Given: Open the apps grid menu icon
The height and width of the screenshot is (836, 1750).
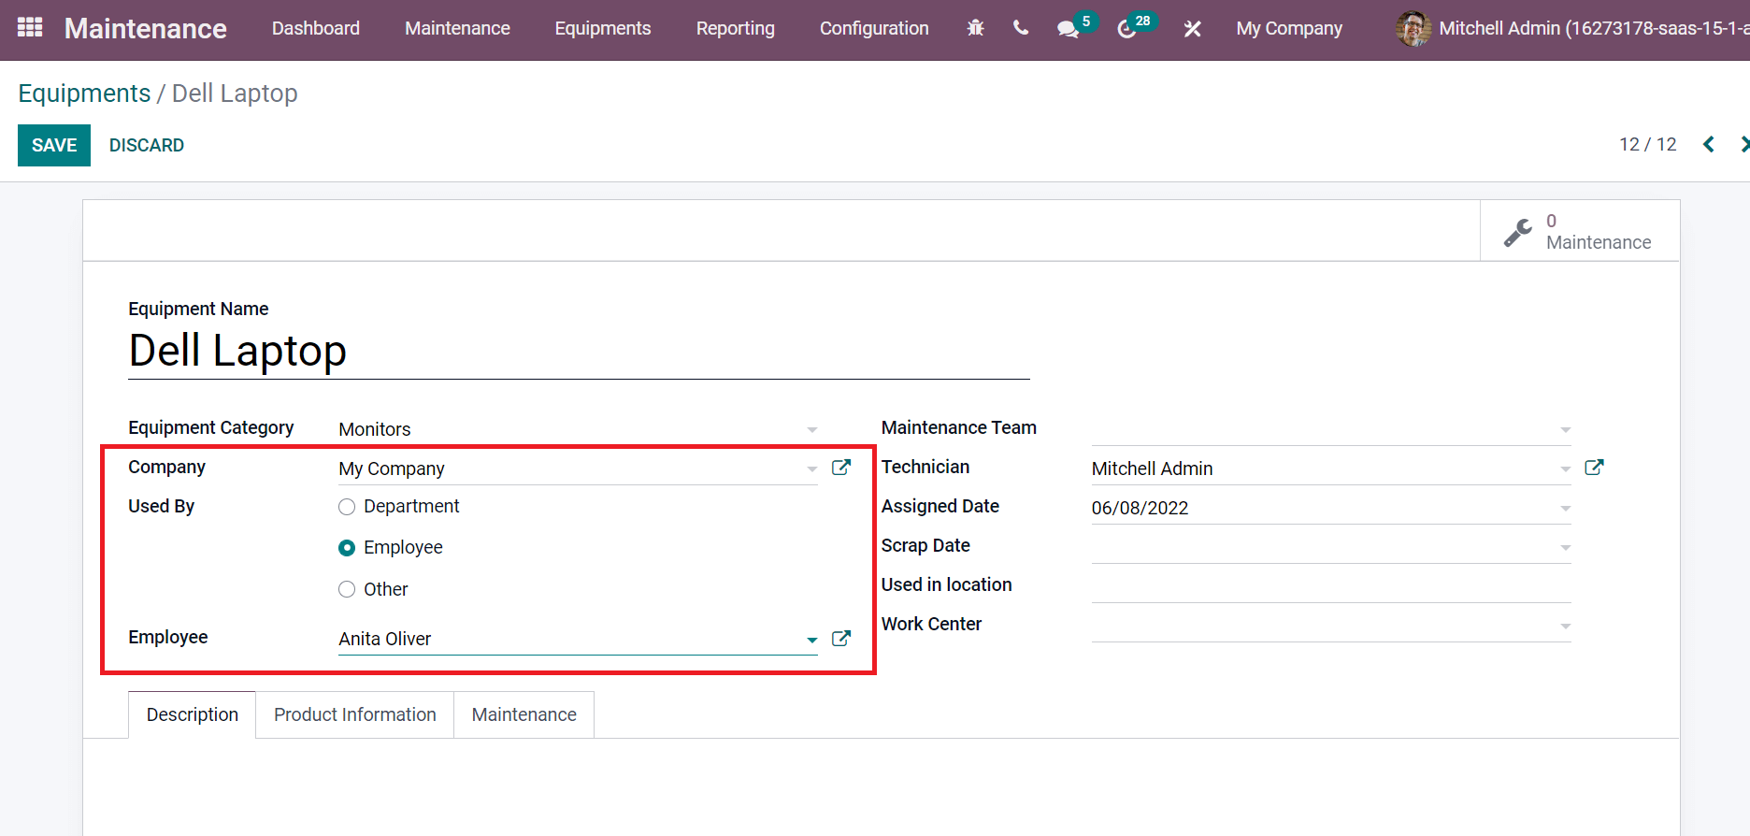Looking at the screenshot, I should [x=30, y=27].
